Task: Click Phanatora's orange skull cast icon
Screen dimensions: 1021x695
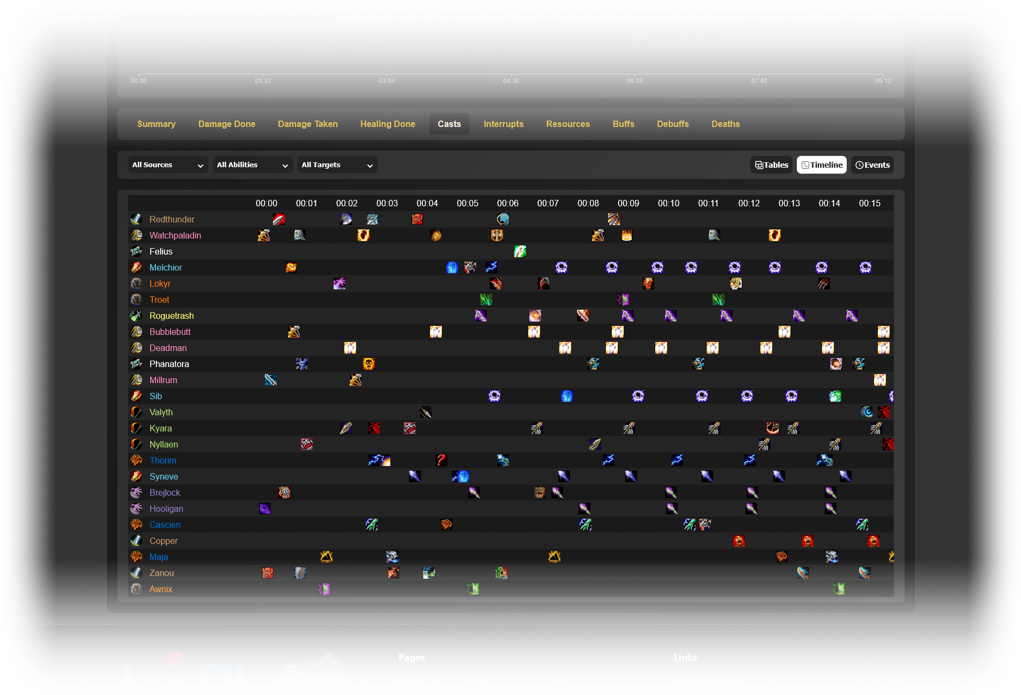Action: pyautogui.click(x=369, y=364)
